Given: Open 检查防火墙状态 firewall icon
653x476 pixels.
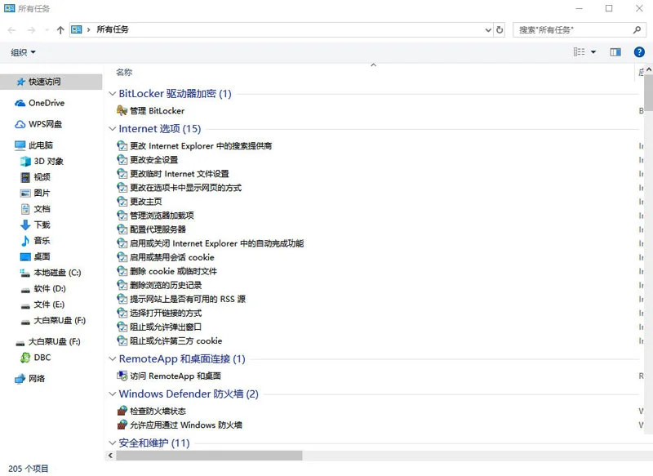Looking at the screenshot, I should (122, 411).
